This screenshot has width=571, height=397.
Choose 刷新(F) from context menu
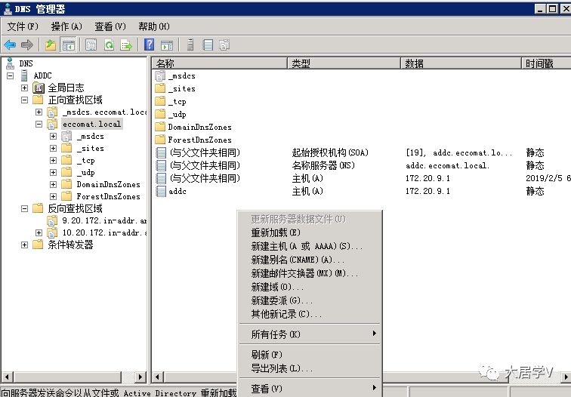(x=310, y=355)
